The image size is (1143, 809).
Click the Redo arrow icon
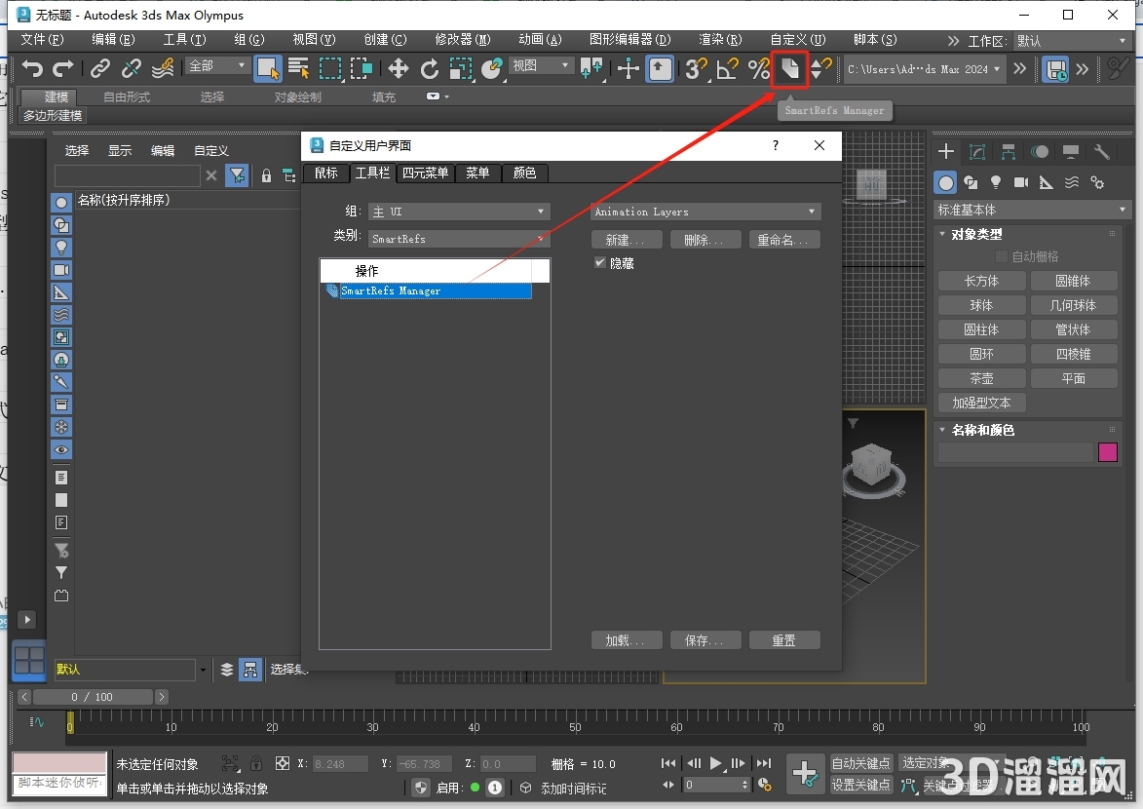(63, 68)
